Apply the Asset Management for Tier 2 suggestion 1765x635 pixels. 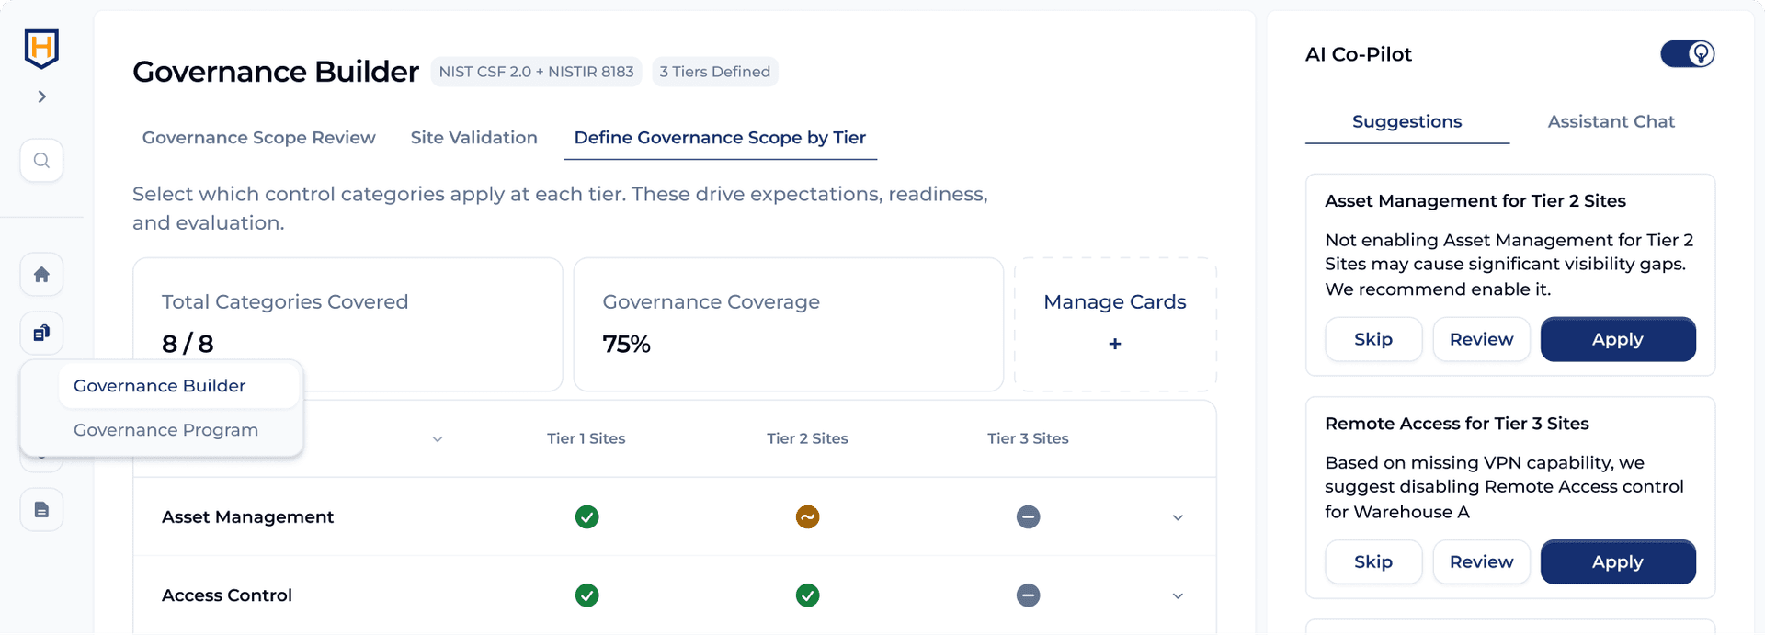point(1618,339)
